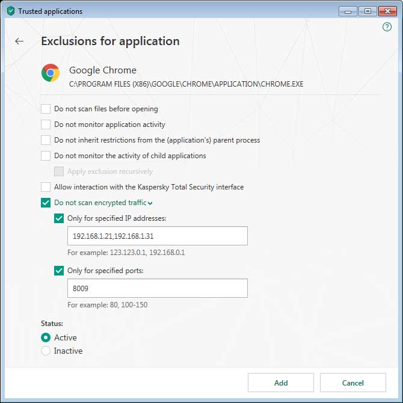Click the Google Chrome logo icon
403x403 pixels.
51,73
